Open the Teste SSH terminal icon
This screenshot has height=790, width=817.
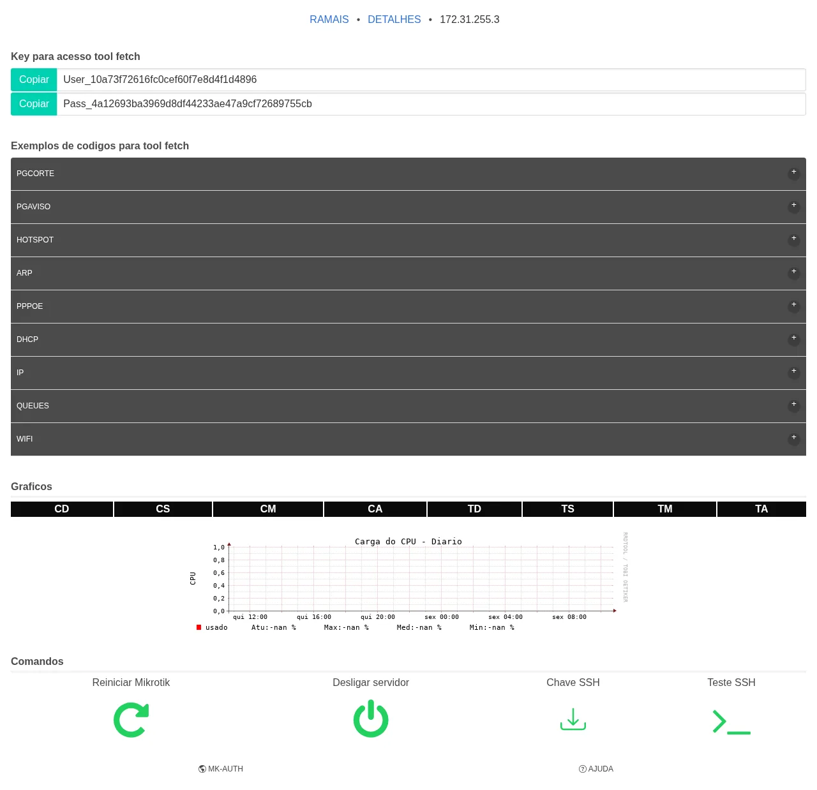731,722
